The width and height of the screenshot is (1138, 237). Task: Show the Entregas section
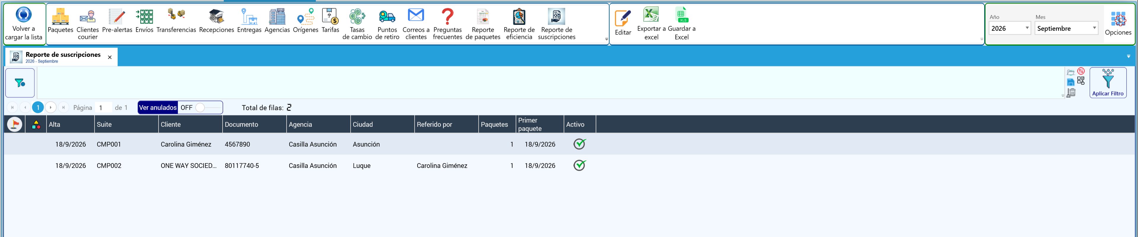click(x=249, y=21)
